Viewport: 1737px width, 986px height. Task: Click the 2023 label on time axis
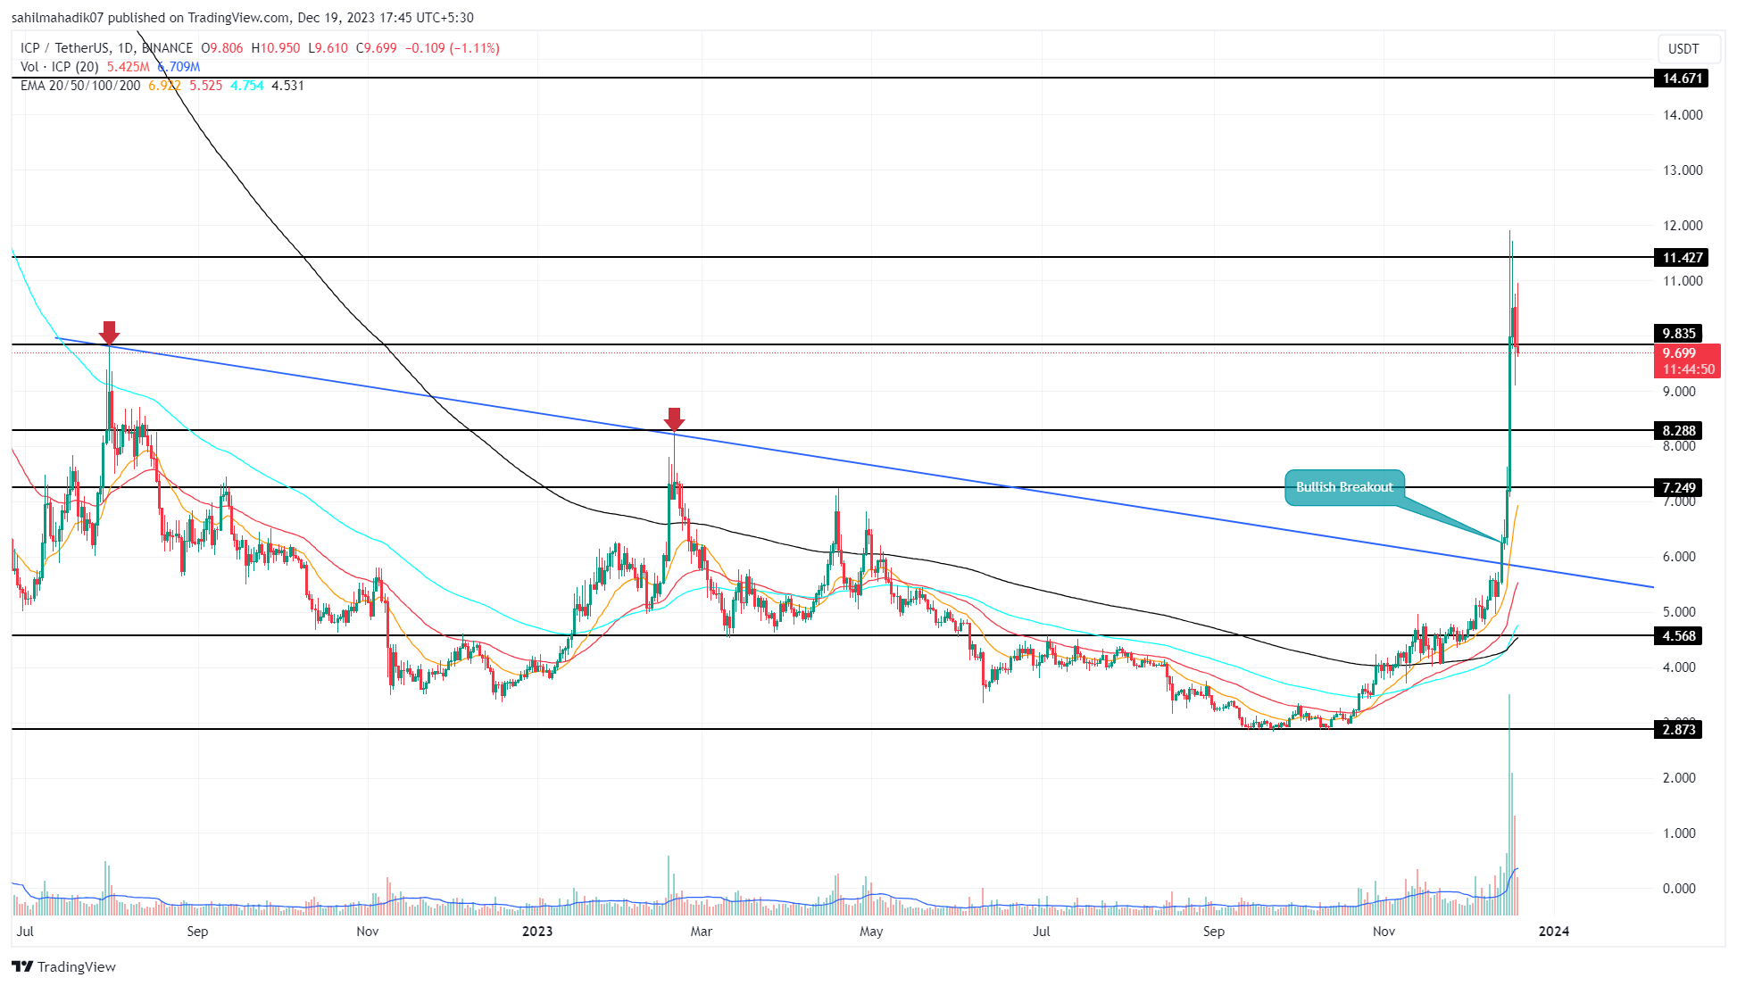click(537, 932)
